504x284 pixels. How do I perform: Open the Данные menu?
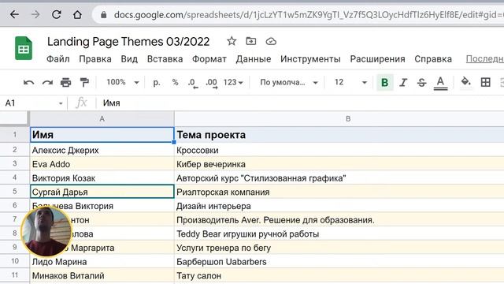pos(254,59)
